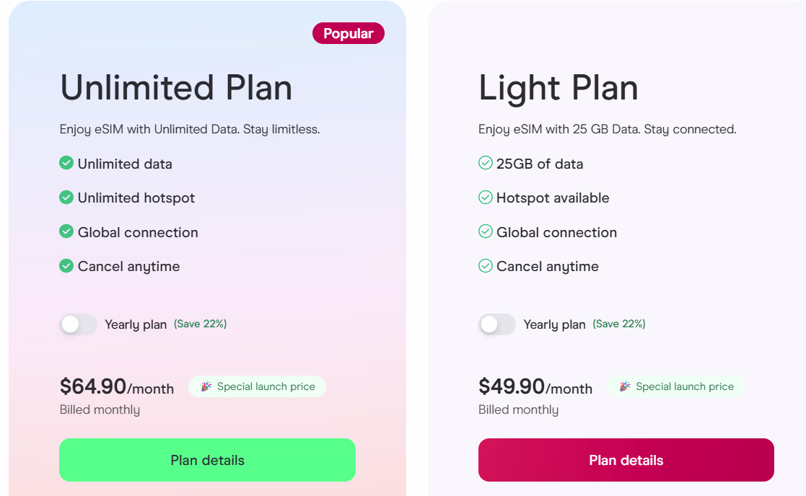This screenshot has height=496, width=806.
Task: Open Plan details for Unlimited Plan
Action: point(207,460)
